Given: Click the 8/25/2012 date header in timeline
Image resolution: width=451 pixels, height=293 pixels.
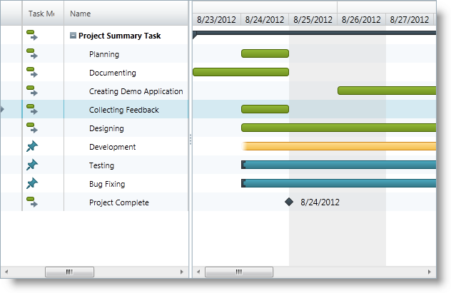Looking at the screenshot, I should pyautogui.click(x=313, y=20).
